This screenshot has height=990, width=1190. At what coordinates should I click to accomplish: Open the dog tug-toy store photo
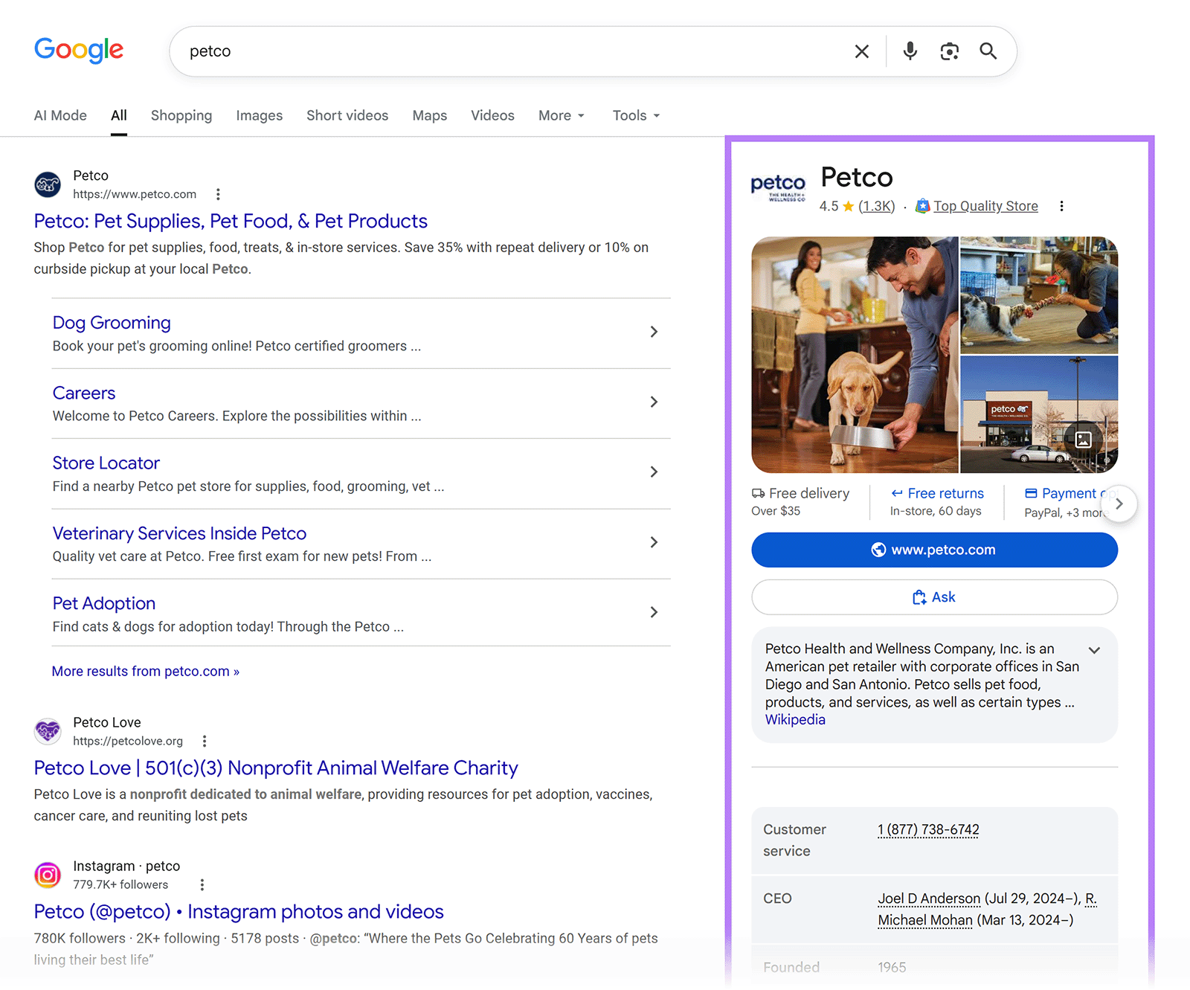pyautogui.click(x=1039, y=295)
